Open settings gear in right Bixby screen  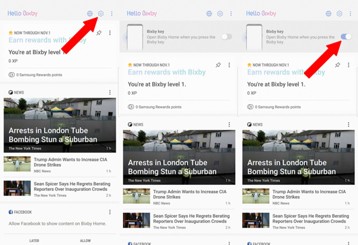(339, 13)
